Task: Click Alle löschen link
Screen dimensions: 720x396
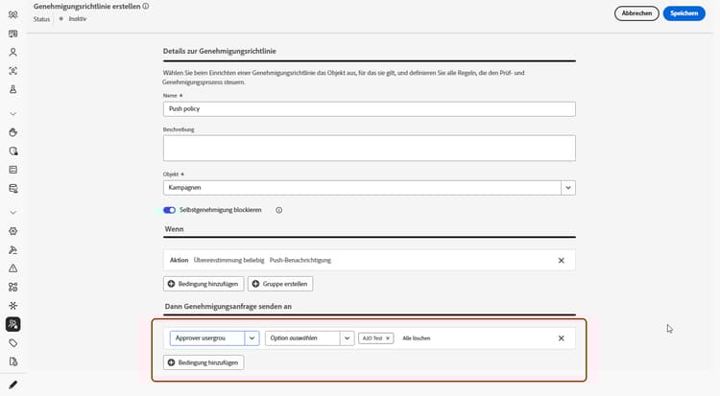Action: pos(416,338)
